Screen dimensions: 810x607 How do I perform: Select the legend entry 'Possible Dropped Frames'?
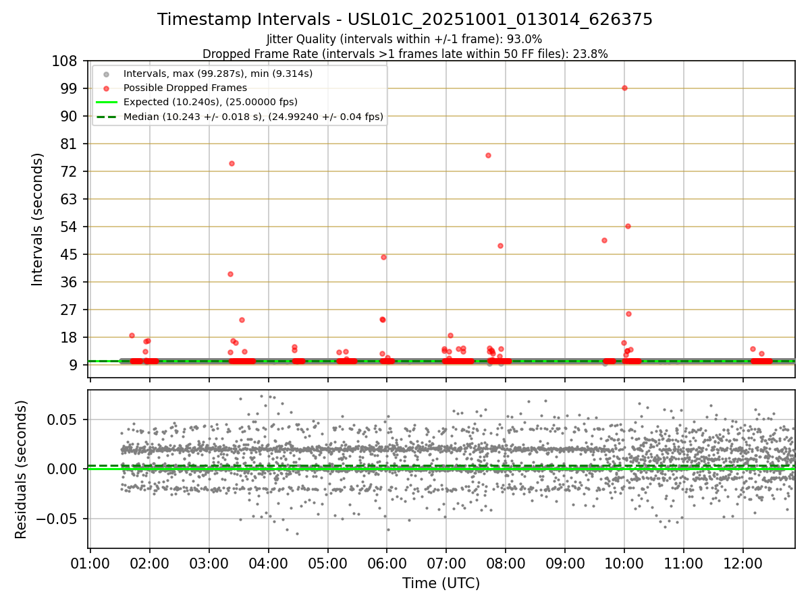pos(185,88)
